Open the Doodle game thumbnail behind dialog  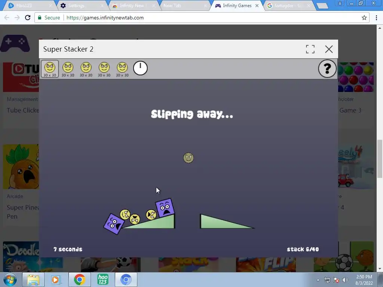tap(21, 257)
